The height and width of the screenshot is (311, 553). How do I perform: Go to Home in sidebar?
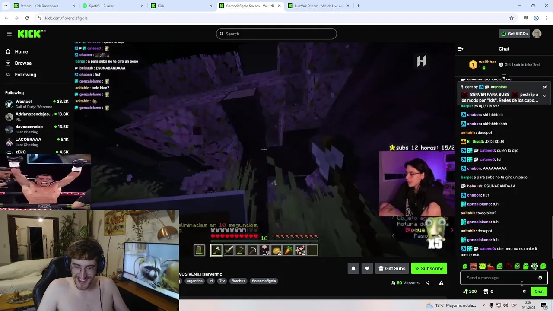21,52
